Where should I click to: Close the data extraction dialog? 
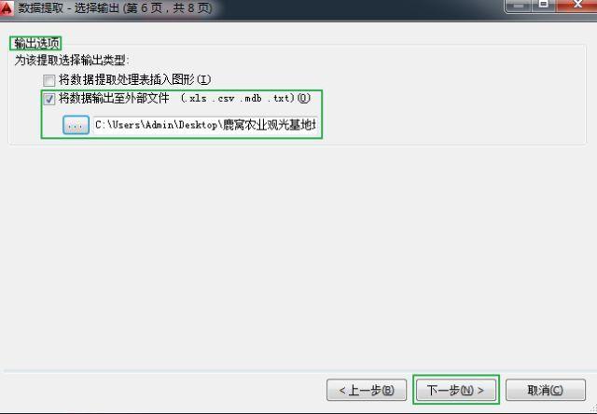tap(577, 5)
